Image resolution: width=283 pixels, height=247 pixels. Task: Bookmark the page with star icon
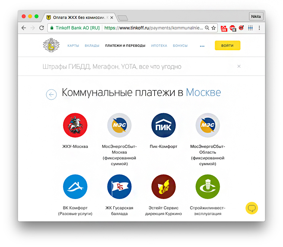tap(213, 28)
